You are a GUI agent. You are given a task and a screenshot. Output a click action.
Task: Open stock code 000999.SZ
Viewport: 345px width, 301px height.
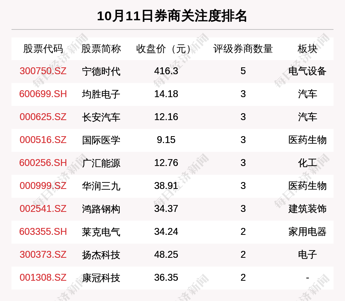tap(43, 186)
